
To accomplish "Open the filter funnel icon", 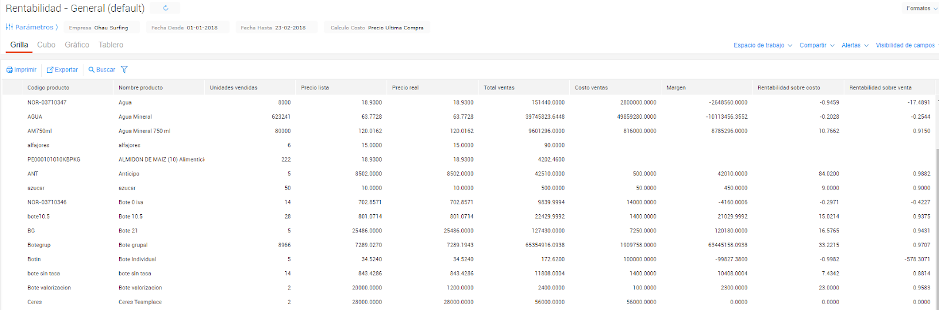I will pos(124,70).
